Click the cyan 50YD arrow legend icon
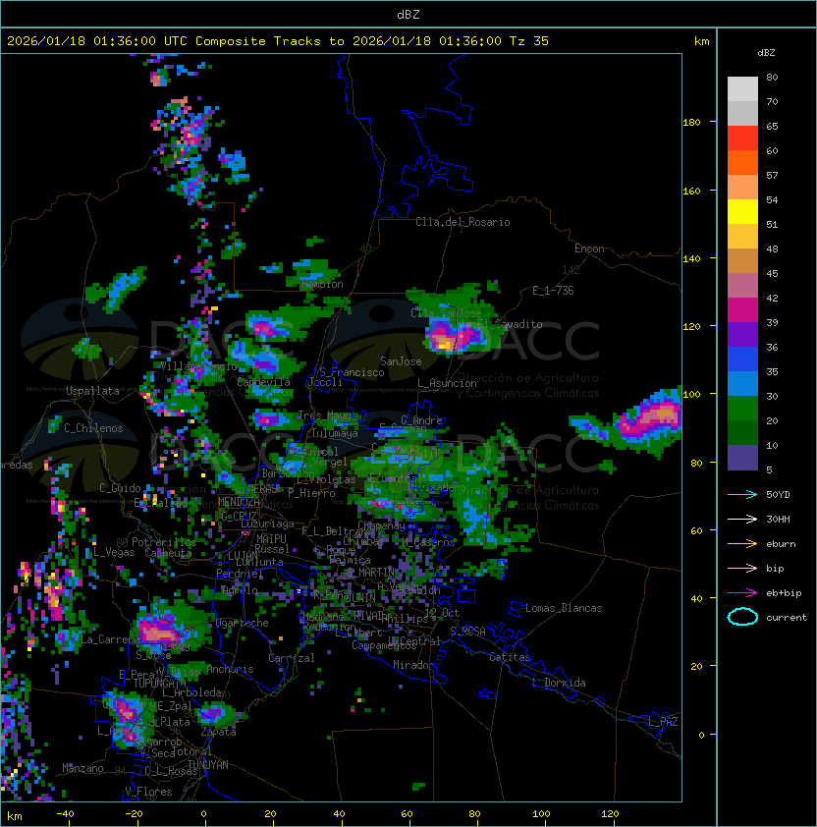The image size is (817, 827). point(742,495)
